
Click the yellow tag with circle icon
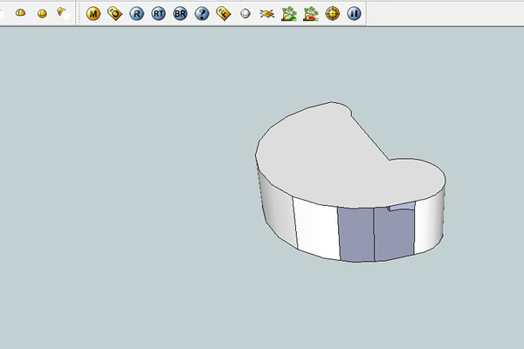coord(114,14)
